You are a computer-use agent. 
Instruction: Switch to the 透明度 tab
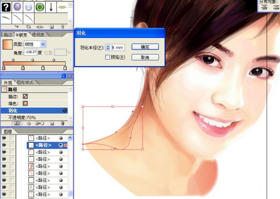[38, 35]
